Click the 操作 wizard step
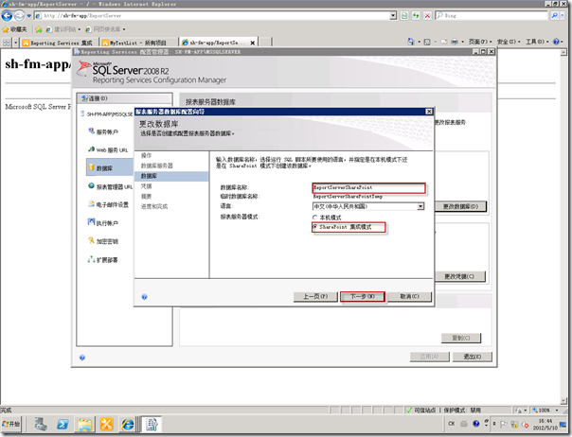 [x=146, y=155]
